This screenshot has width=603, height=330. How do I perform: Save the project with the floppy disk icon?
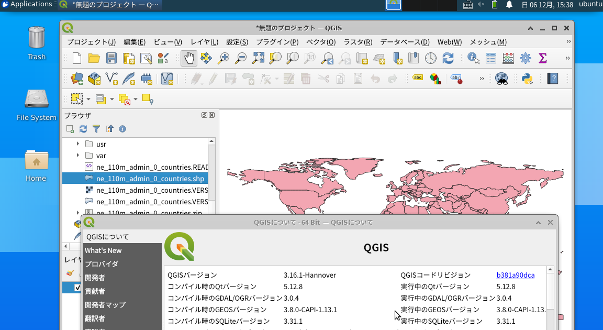pyautogui.click(x=111, y=59)
